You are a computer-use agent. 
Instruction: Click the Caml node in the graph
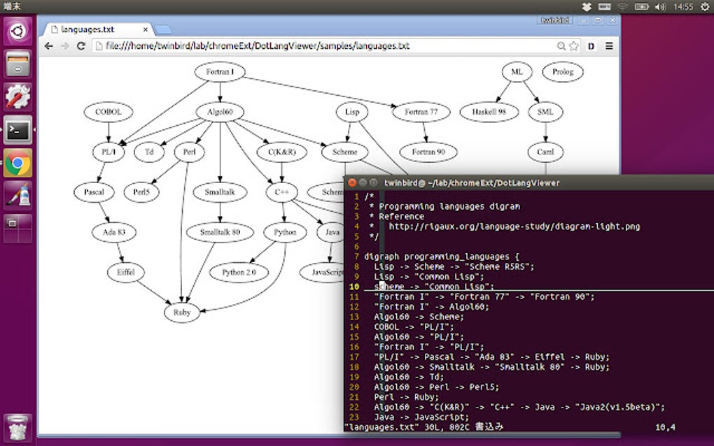tap(545, 152)
